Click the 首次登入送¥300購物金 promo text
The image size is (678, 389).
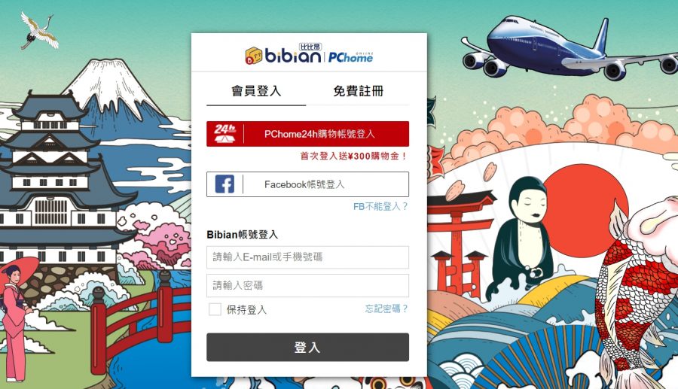(354, 157)
